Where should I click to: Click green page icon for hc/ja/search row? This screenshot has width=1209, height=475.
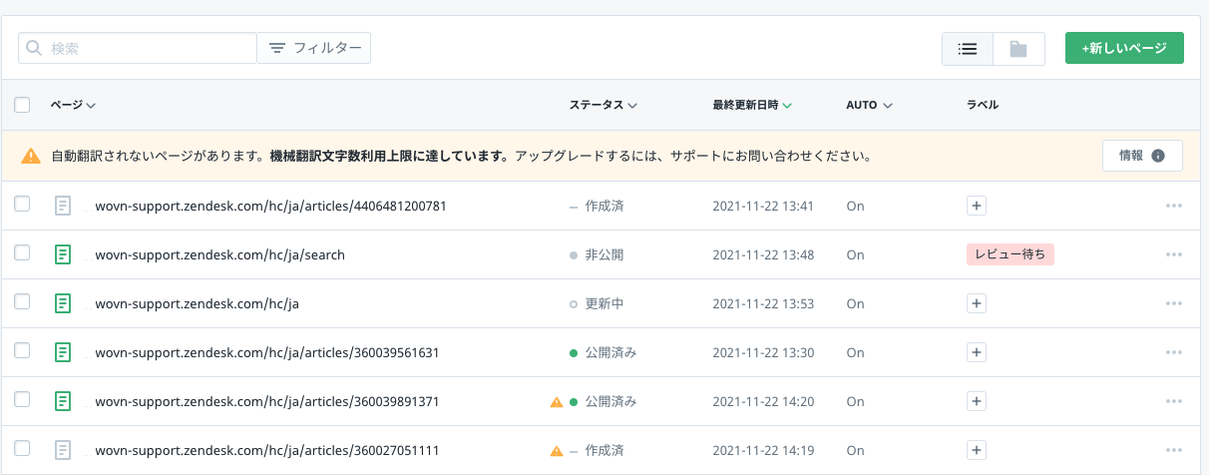click(x=63, y=254)
